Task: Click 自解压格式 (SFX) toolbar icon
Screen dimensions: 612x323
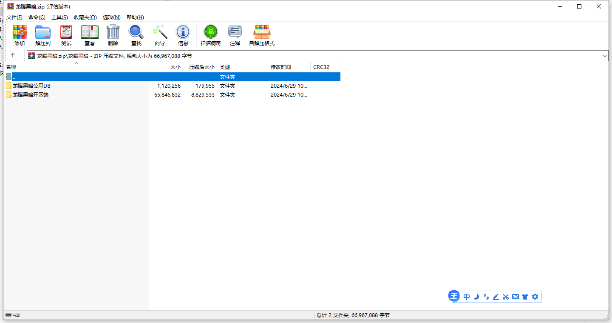Action: [x=262, y=35]
